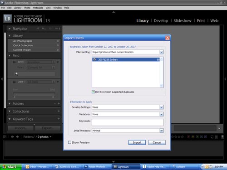
Task: Click the Import button in the dialog
Action: [x=137, y=142]
